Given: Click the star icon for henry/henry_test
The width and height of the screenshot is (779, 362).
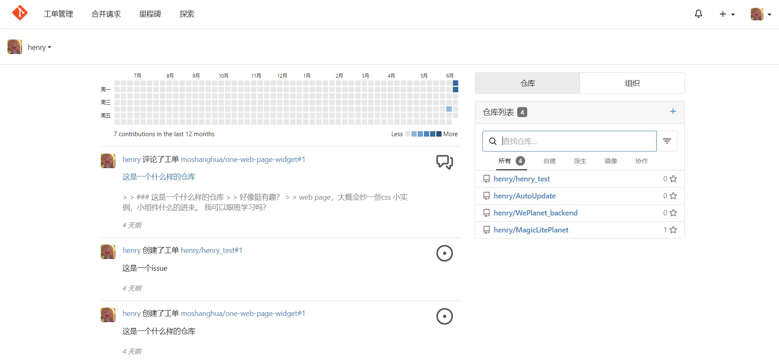Looking at the screenshot, I should [x=673, y=179].
